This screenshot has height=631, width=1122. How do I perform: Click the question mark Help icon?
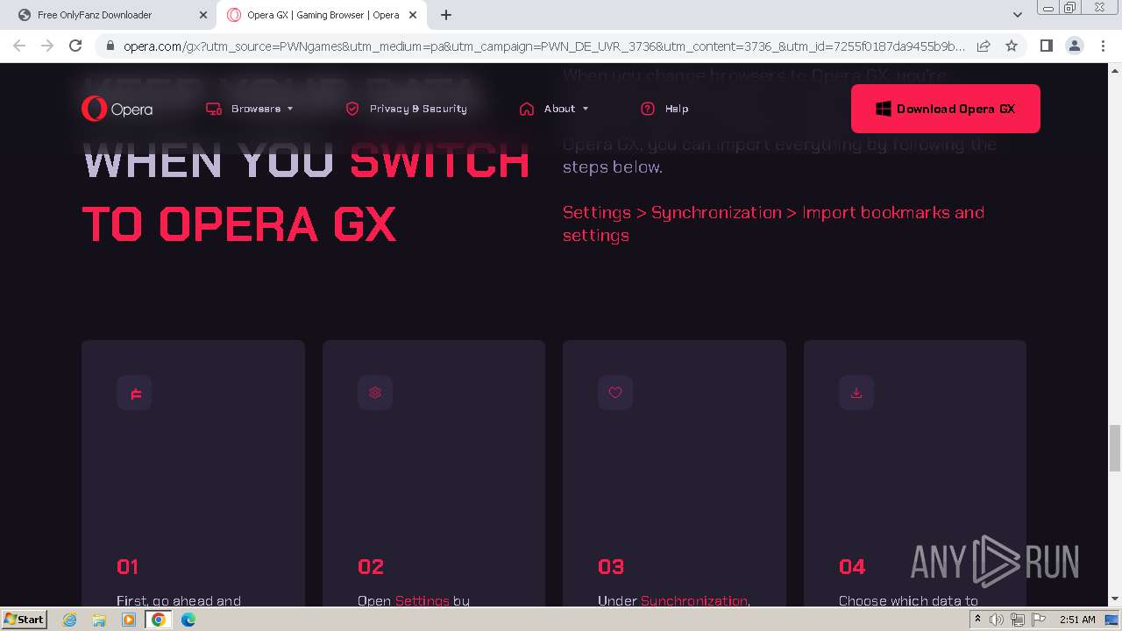click(x=648, y=109)
